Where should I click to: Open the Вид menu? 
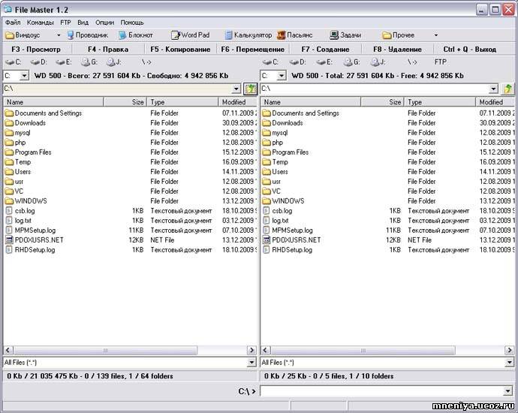pyautogui.click(x=83, y=23)
